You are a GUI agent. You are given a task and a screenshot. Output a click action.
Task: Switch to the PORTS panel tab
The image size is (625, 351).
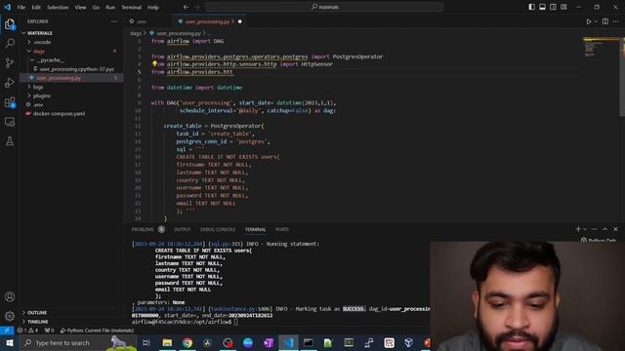pos(282,229)
